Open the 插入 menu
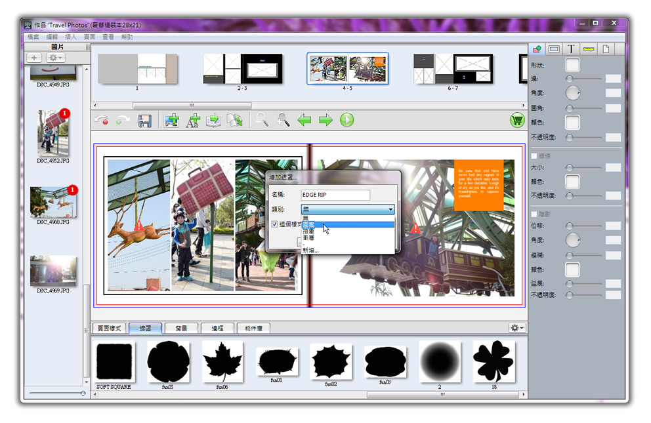This screenshot has height=423, width=651. 71,37
